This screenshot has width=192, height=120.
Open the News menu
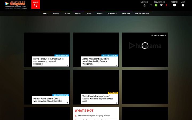45,14
